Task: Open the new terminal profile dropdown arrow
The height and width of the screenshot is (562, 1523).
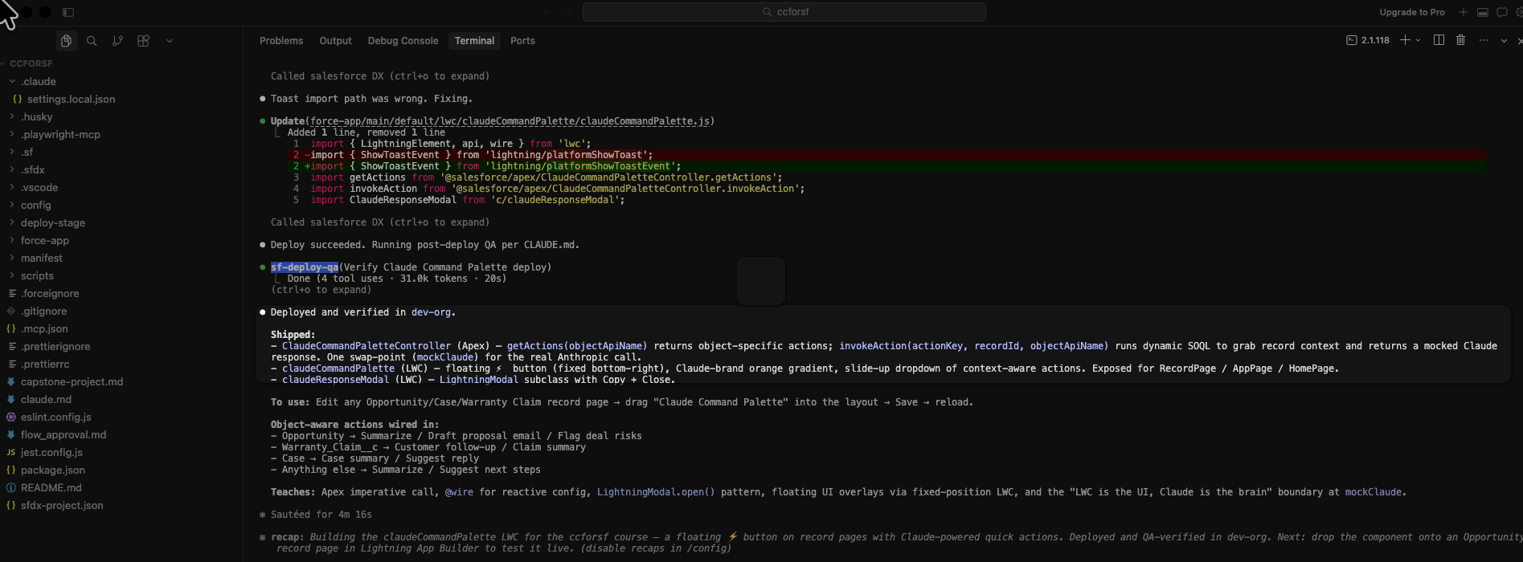Action: [1418, 40]
